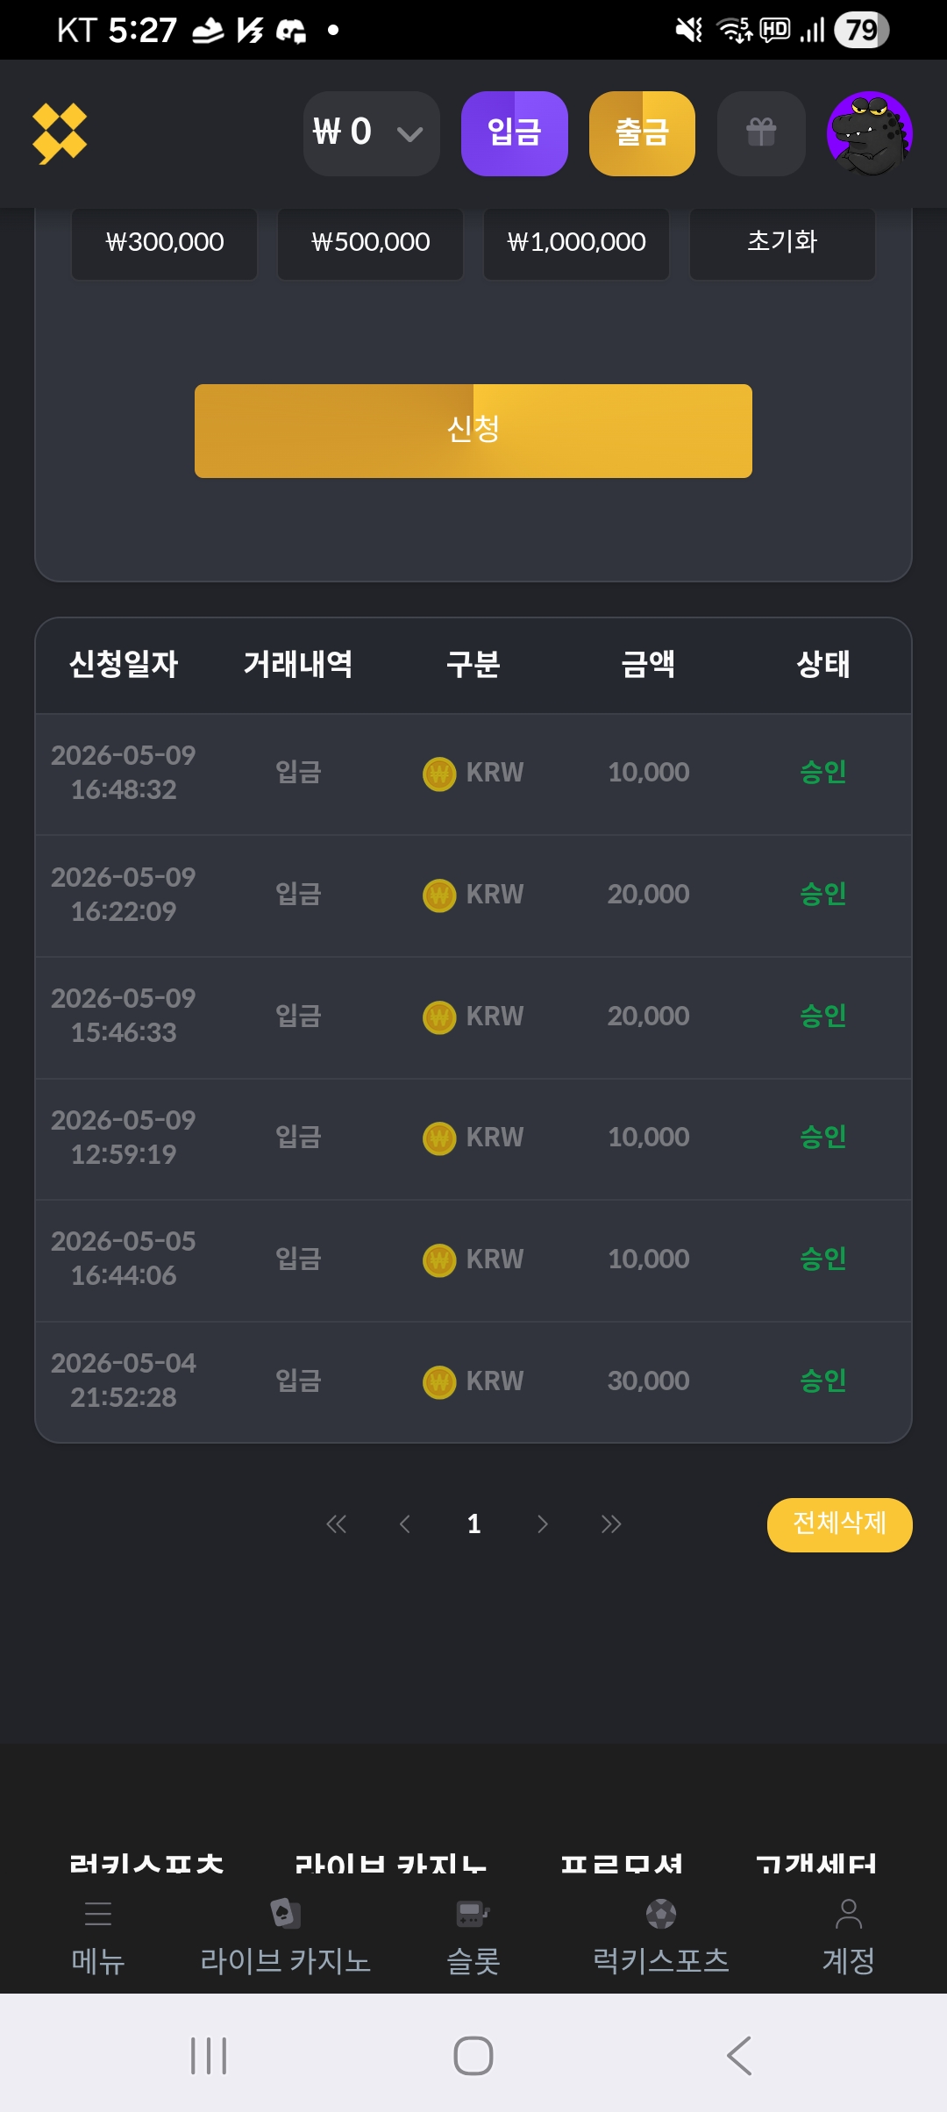Tap Android home button
The height and width of the screenshot is (2112, 947).
(473, 2055)
